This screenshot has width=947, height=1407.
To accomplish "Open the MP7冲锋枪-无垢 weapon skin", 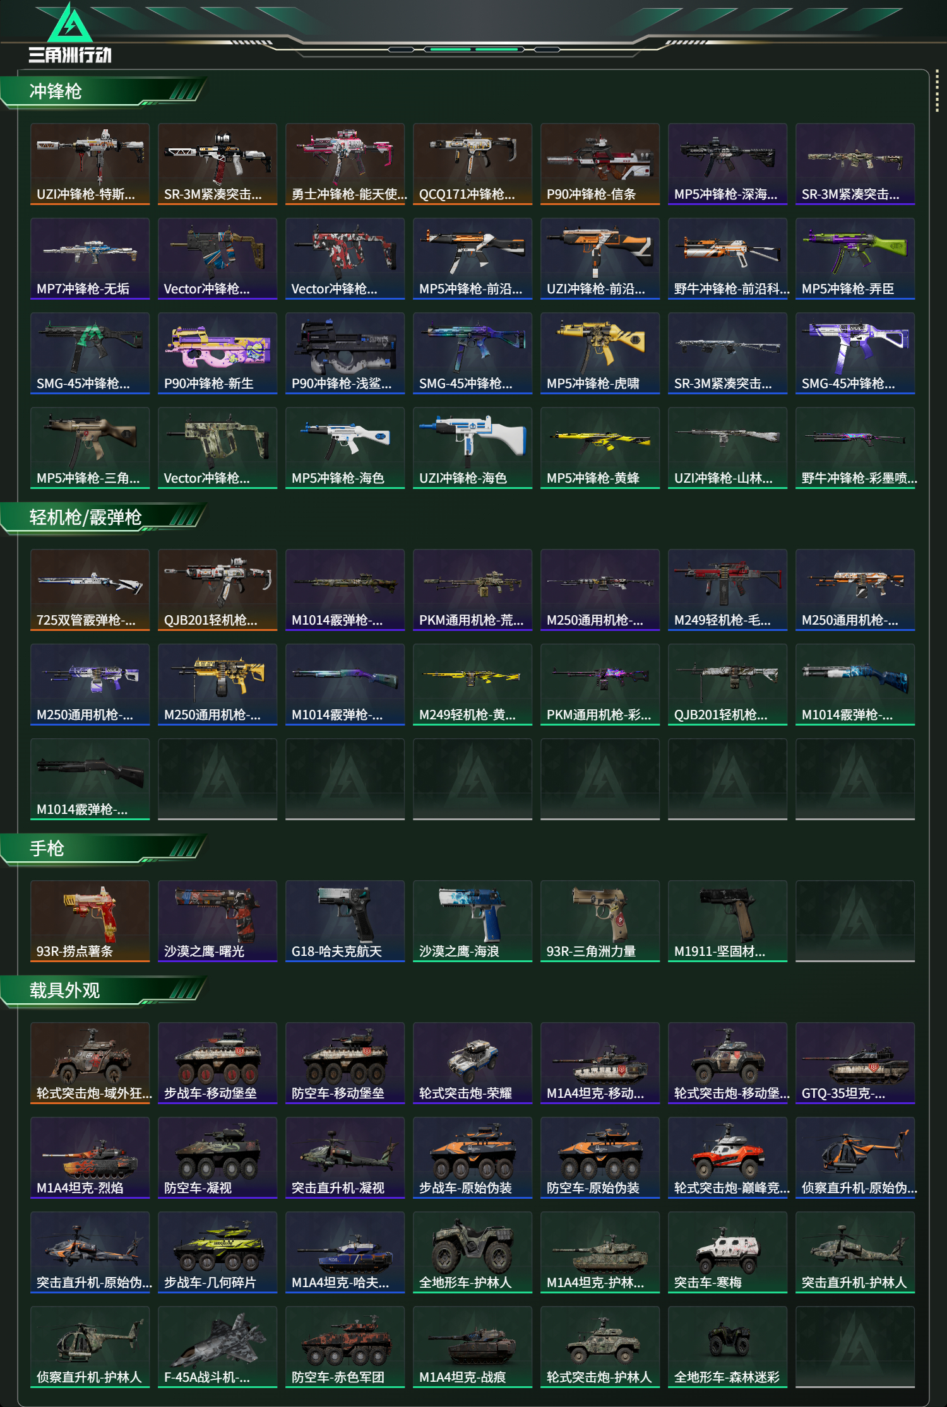I will (90, 259).
